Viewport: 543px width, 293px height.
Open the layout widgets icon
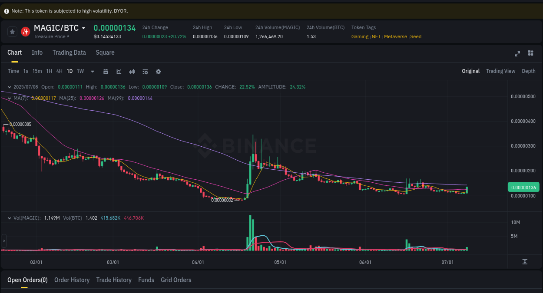[x=530, y=53]
